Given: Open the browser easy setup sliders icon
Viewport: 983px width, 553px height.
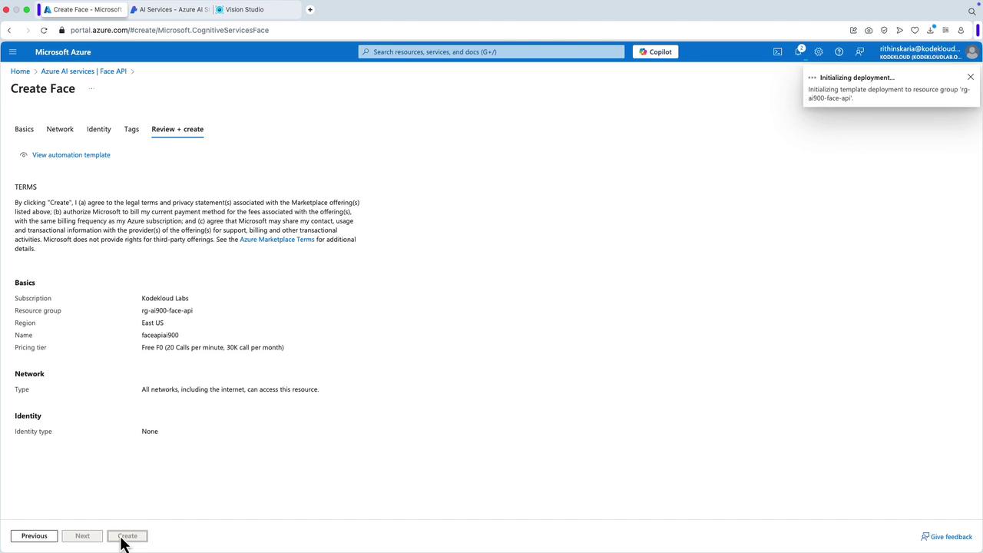Looking at the screenshot, I should click(945, 31).
